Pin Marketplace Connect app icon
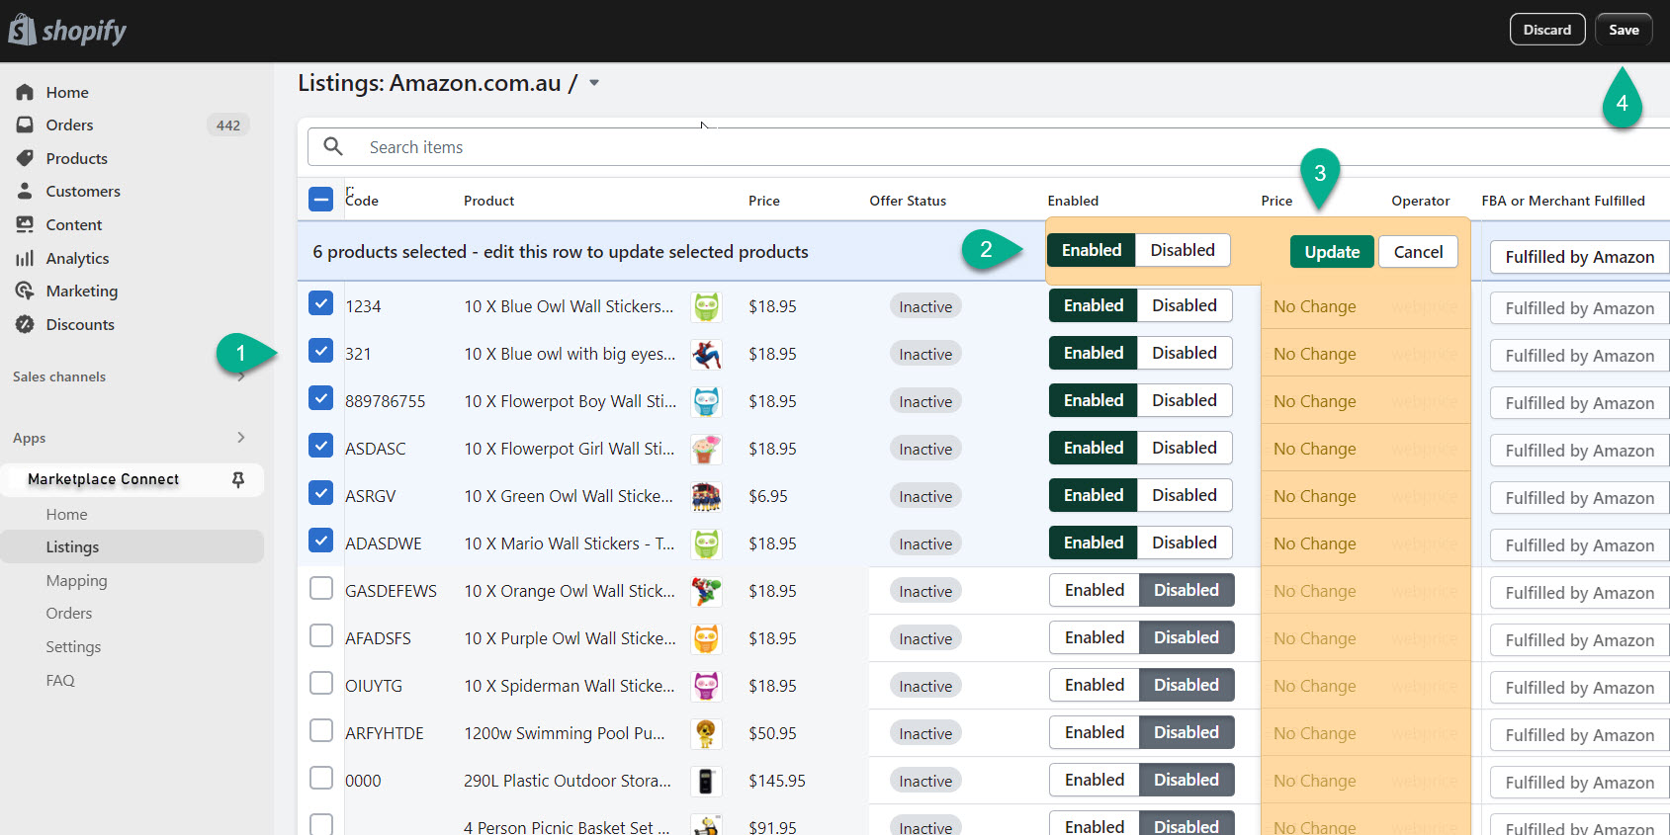 click(x=237, y=479)
